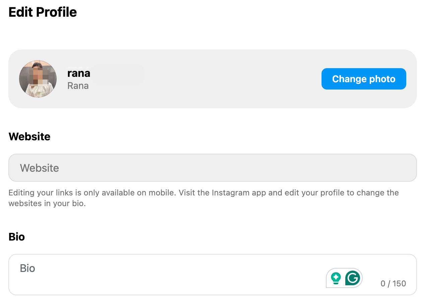Click the Edit Profile page heading
Image resolution: width=426 pixels, height=304 pixels.
click(43, 12)
